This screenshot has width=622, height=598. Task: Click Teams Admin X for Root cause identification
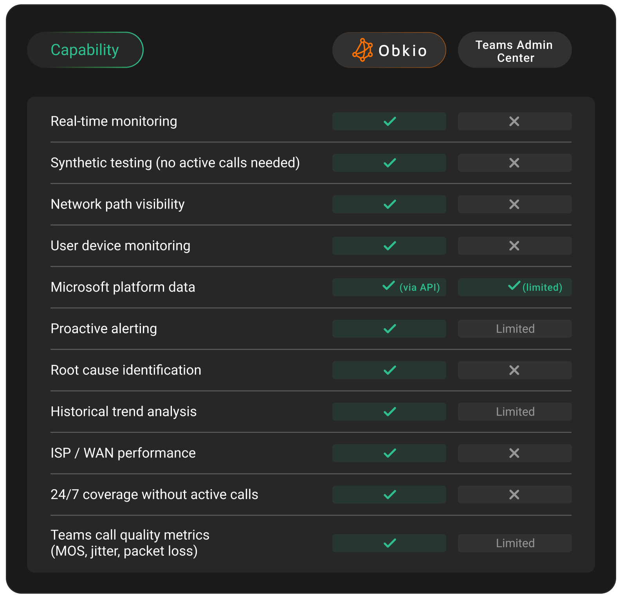pyautogui.click(x=514, y=370)
